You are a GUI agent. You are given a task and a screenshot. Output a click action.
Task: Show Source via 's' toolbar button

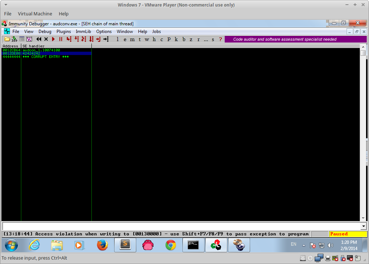pos(213,39)
